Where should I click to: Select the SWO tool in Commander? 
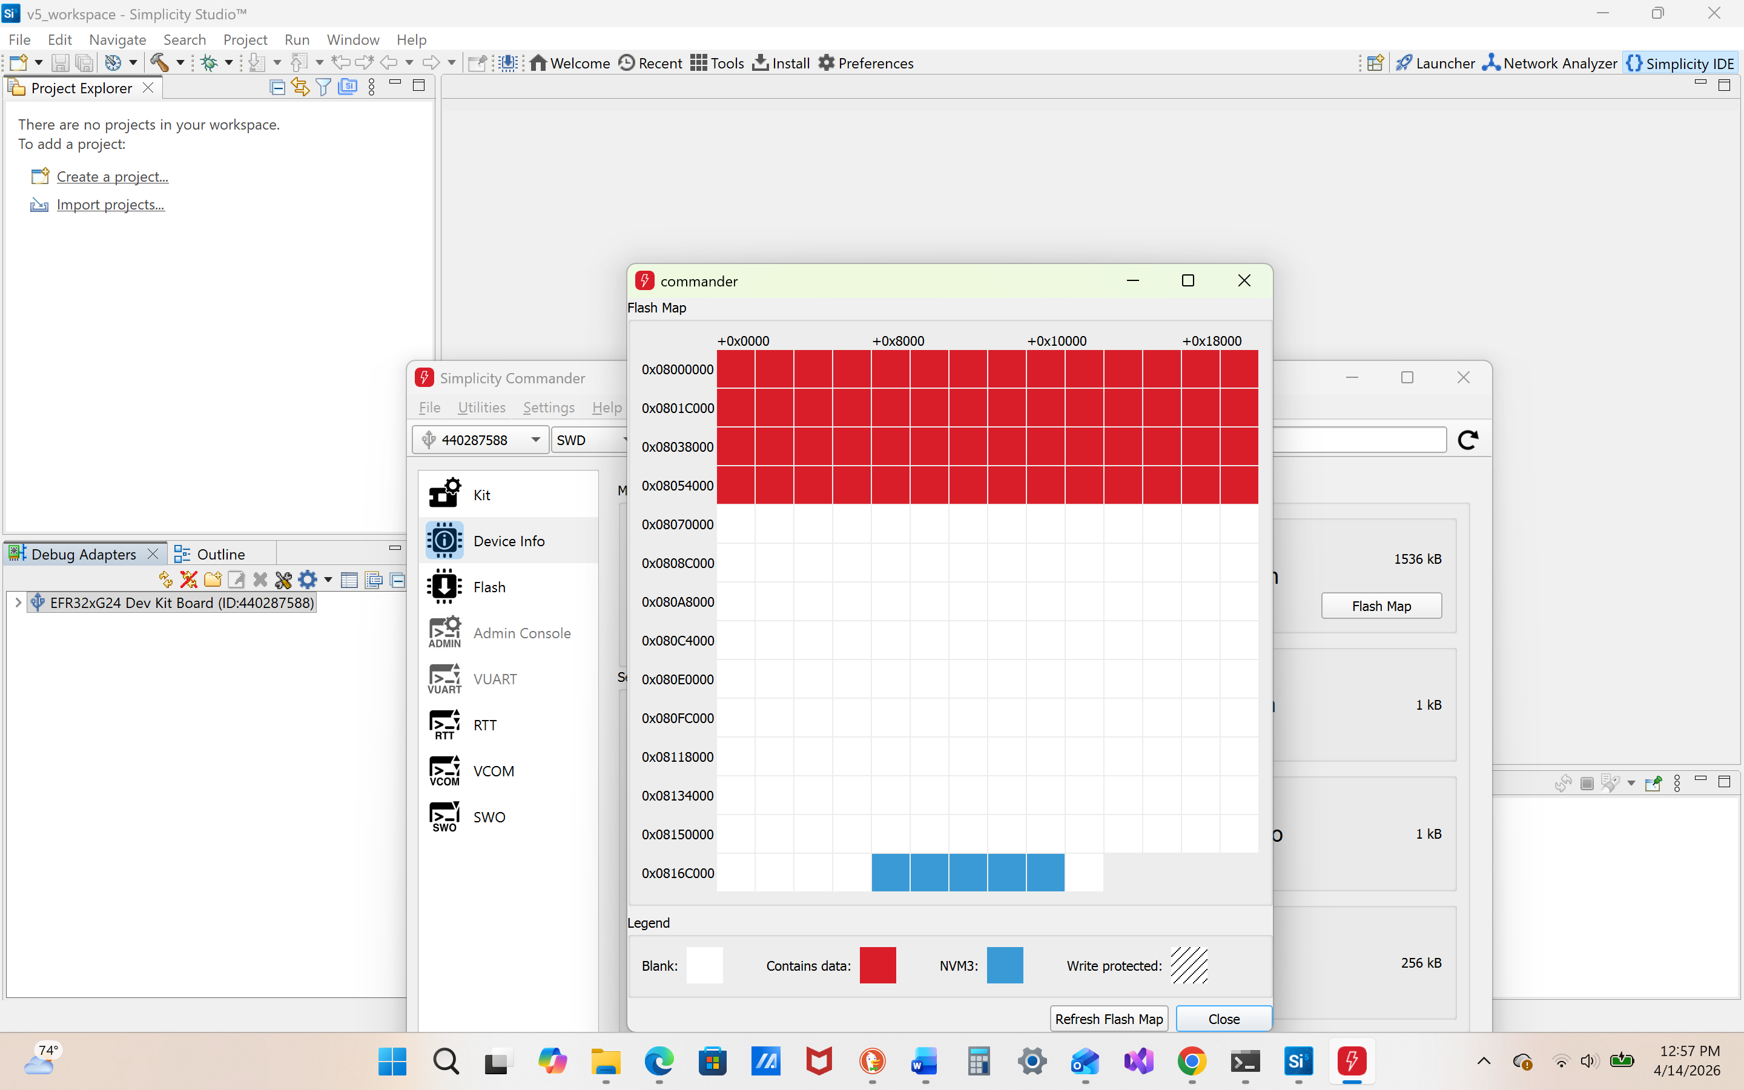(x=489, y=816)
